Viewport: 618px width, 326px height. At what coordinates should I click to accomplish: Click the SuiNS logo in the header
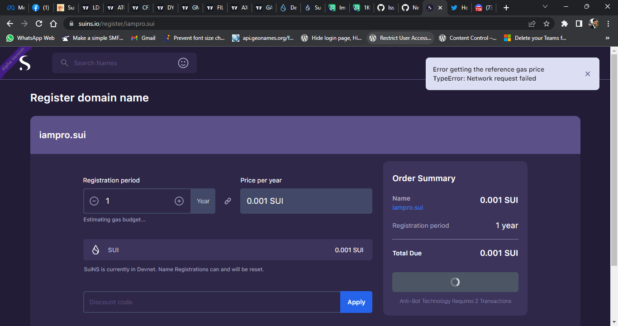point(25,62)
